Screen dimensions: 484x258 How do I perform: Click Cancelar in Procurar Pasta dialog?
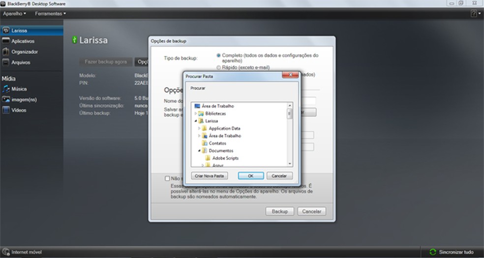[x=279, y=176]
